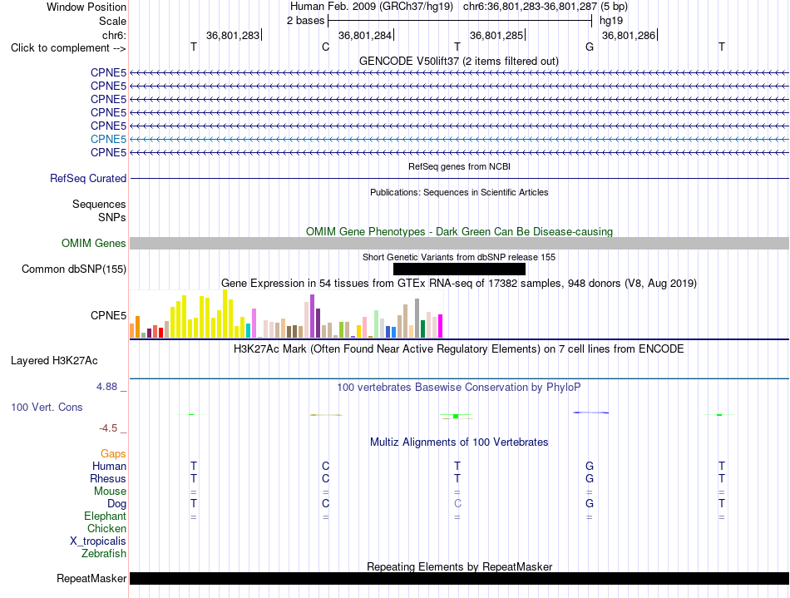Click the Zebrafish species label

coord(104,553)
